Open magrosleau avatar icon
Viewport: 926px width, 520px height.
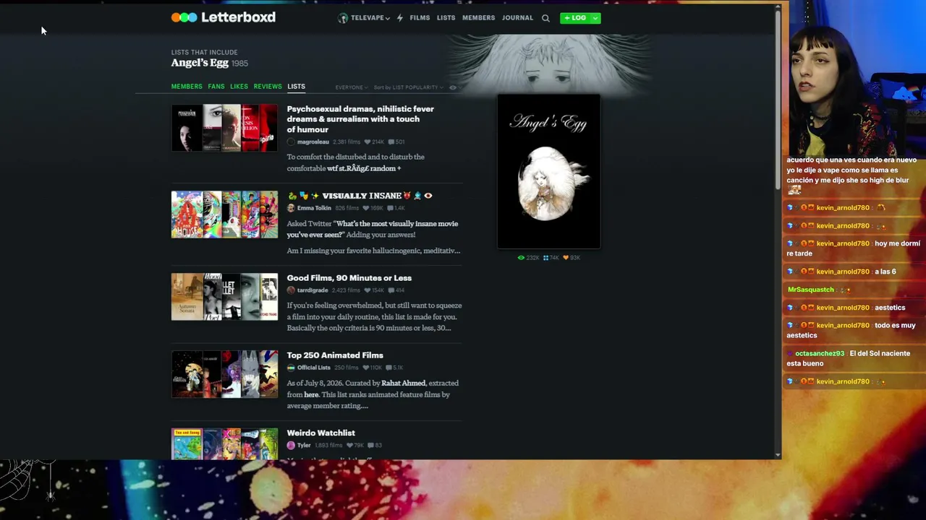click(x=291, y=142)
